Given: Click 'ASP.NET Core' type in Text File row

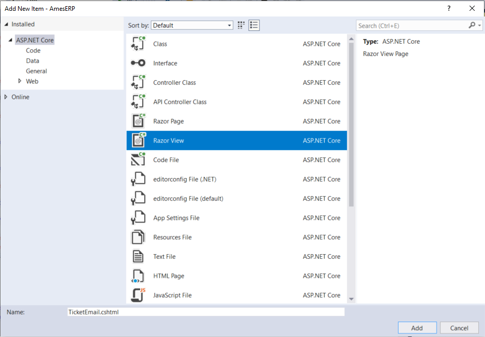Looking at the screenshot, I should pos(321,256).
